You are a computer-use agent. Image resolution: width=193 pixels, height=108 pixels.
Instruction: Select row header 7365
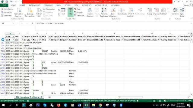[3, 51]
